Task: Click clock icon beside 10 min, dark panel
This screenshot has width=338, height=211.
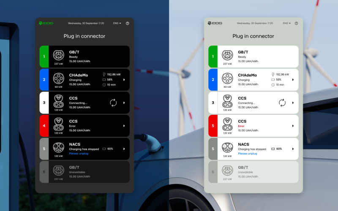Action: tap(104, 85)
